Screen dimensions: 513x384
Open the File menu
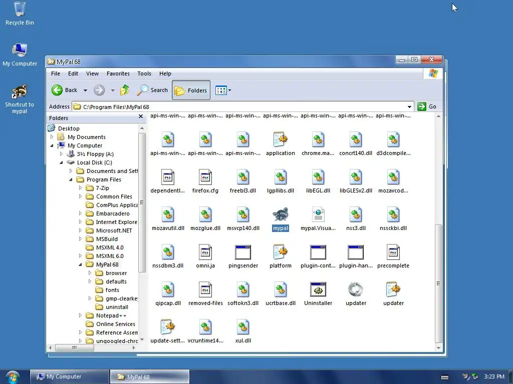coord(55,73)
